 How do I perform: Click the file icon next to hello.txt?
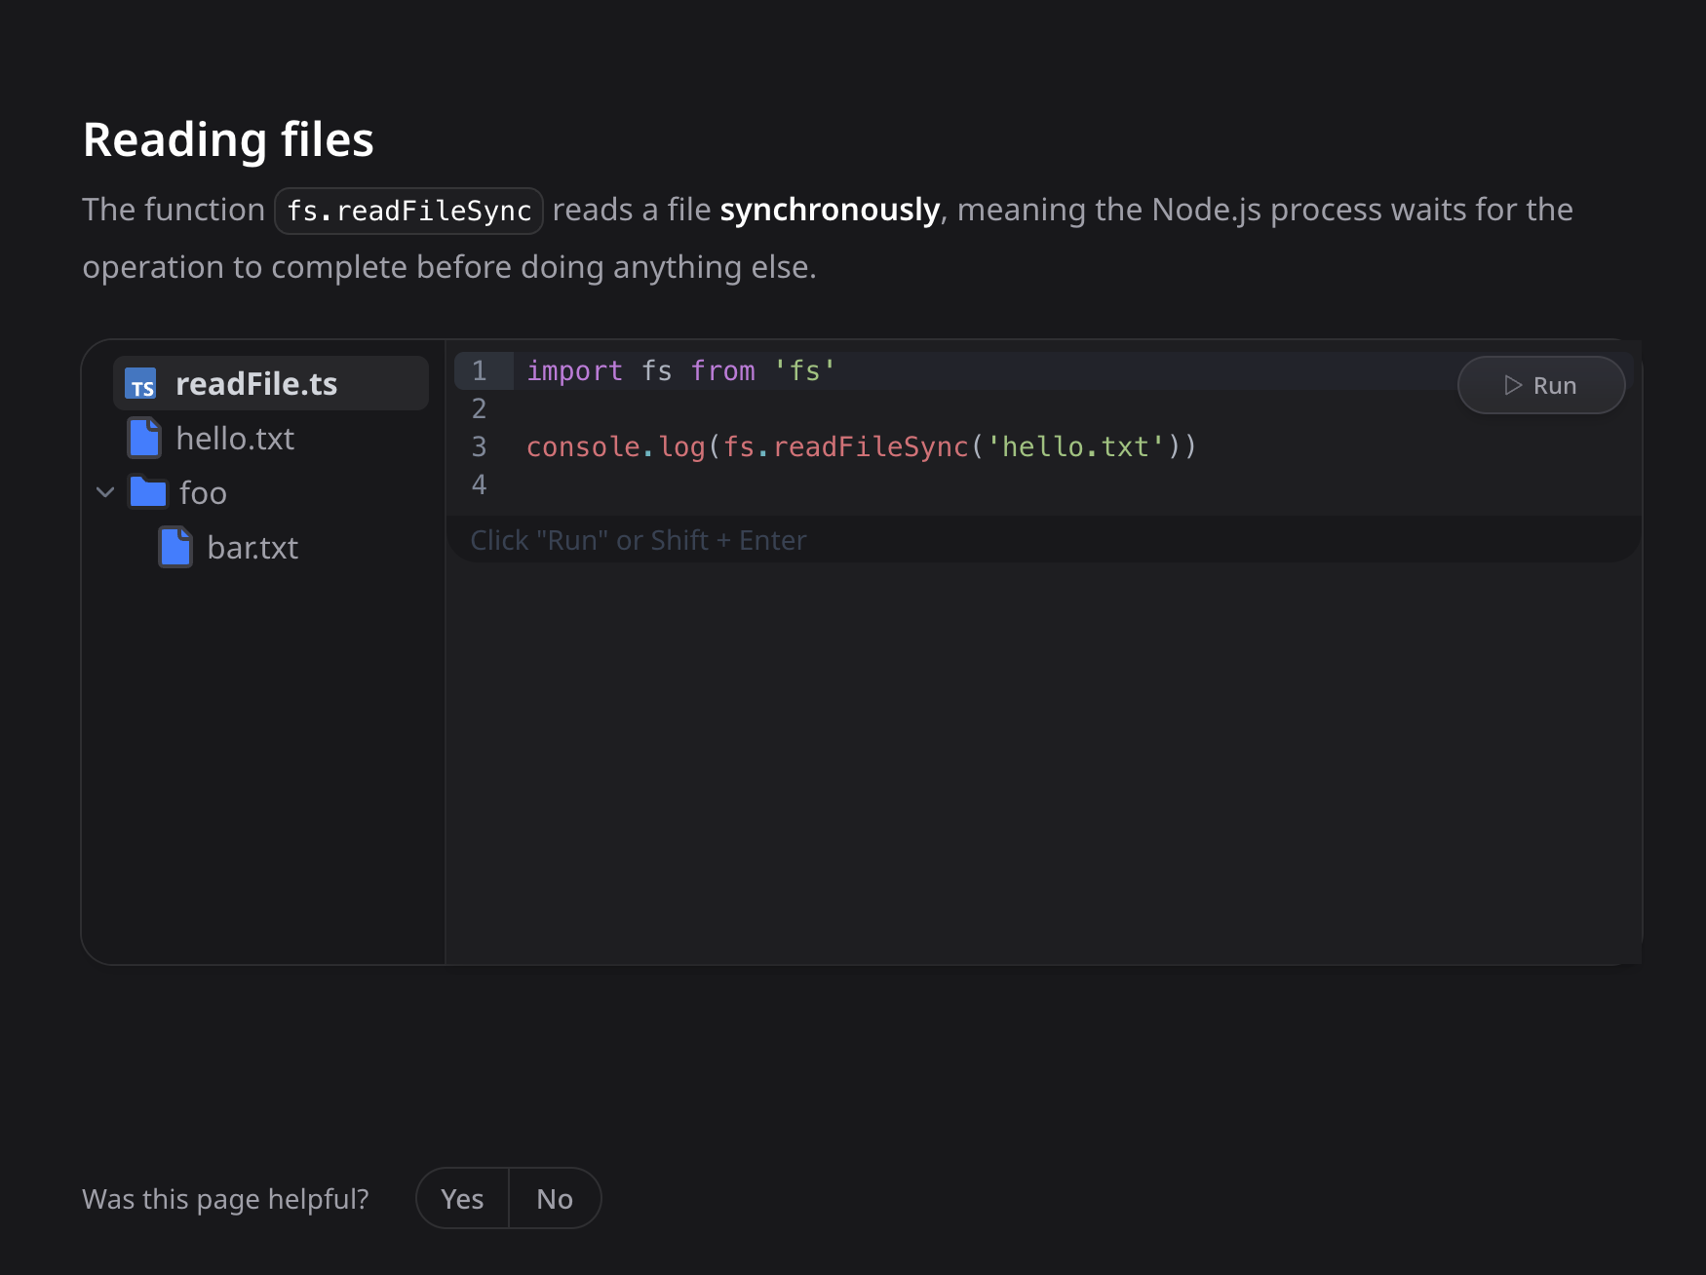[144, 438]
